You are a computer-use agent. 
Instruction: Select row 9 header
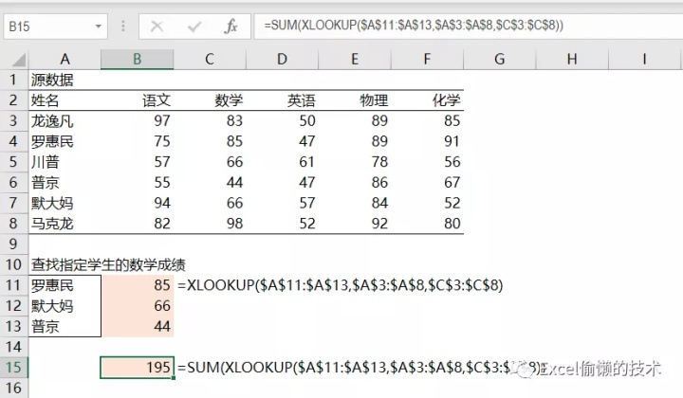(x=13, y=244)
